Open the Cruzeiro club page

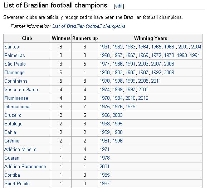tap(13, 115)
